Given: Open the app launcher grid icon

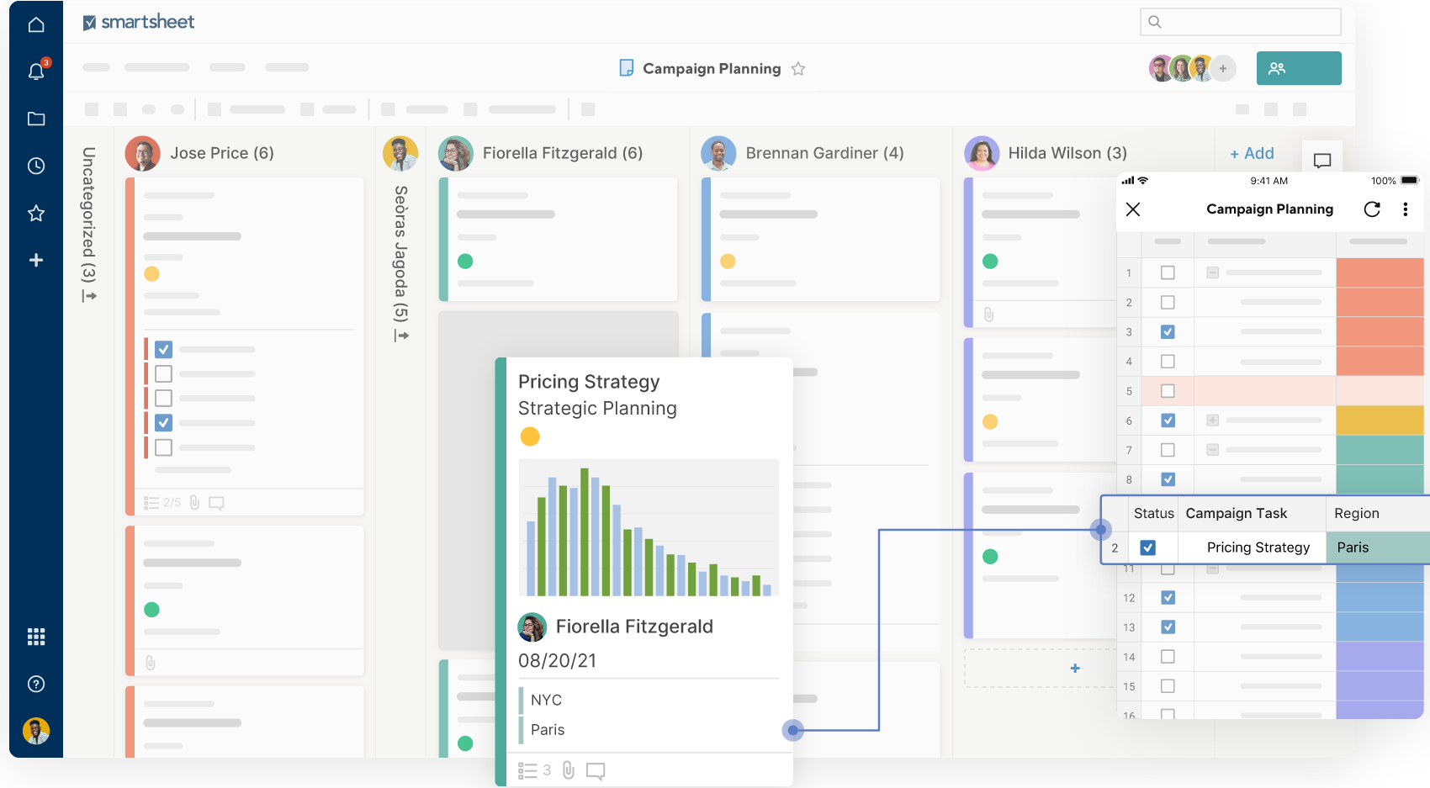Looking at the screenshot, I should 36,637.
